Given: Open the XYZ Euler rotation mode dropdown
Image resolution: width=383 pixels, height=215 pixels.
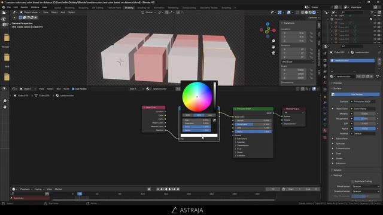Looking at the screenshot, I should (x=297, y=62).
